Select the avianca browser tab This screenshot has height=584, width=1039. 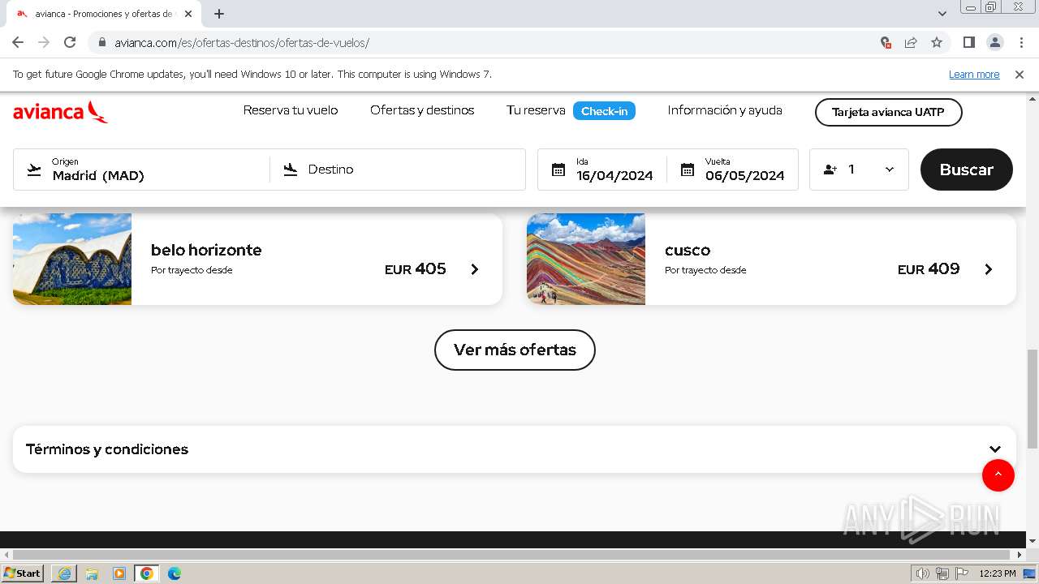[x=105, y=14]
